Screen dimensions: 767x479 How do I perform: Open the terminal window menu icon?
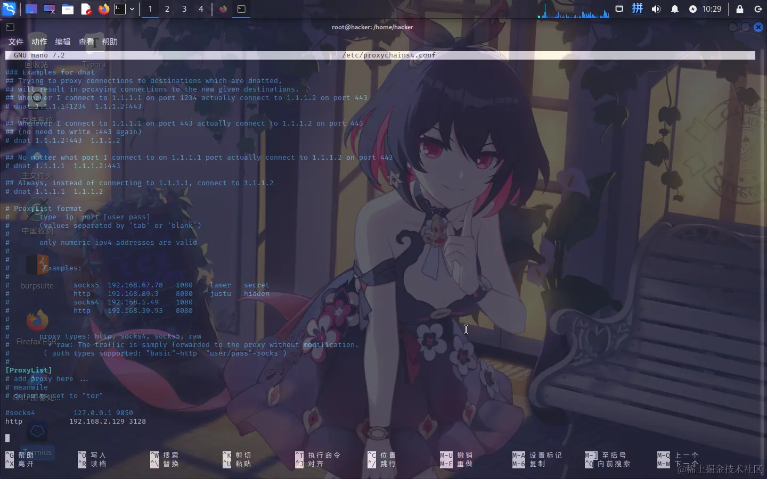tap(10, 27)
